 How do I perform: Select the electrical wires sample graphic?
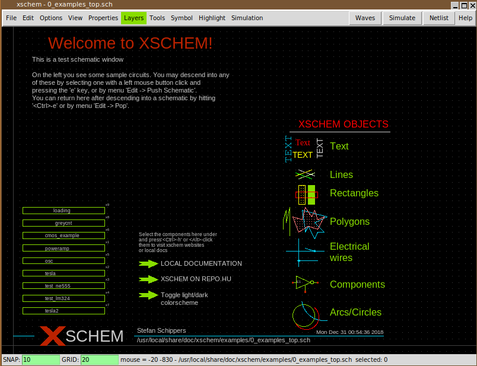click(304, 252)
